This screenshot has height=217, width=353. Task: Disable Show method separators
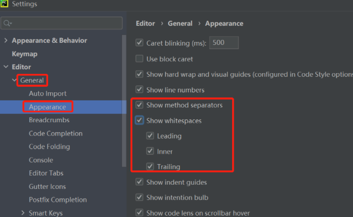pos(139,105)
